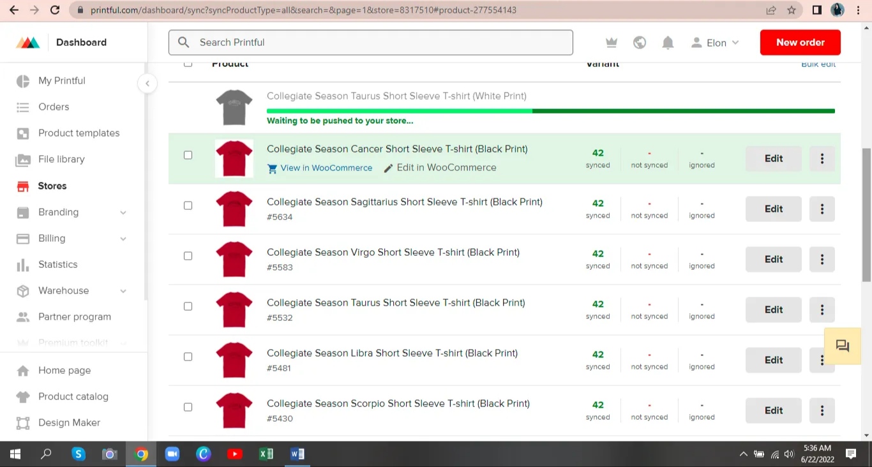The width and height of the screenshot is (872, 467).
Task: Open the notifications bell
Action: point(668,43)
